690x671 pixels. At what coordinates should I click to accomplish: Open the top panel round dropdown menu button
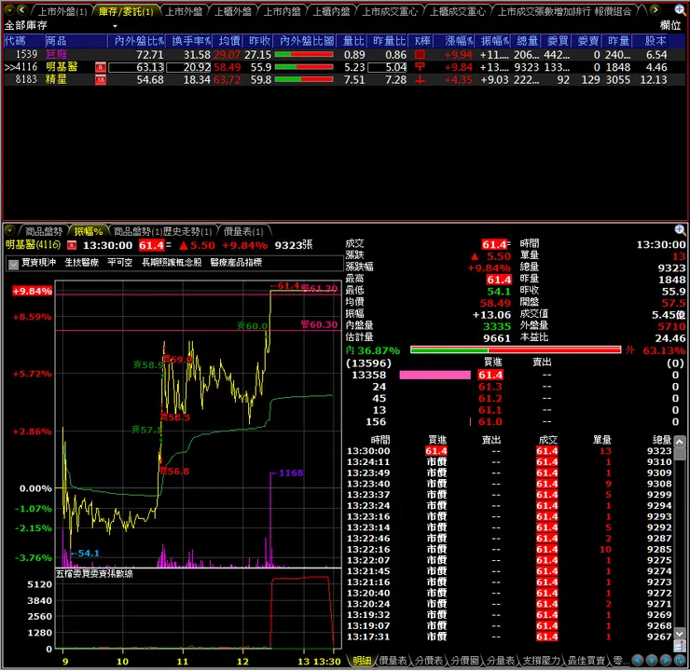tap(9, 9)
